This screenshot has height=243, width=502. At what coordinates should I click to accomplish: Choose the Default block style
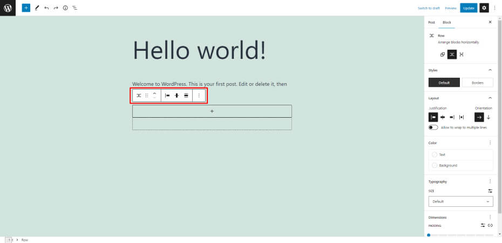click(444, 83)
